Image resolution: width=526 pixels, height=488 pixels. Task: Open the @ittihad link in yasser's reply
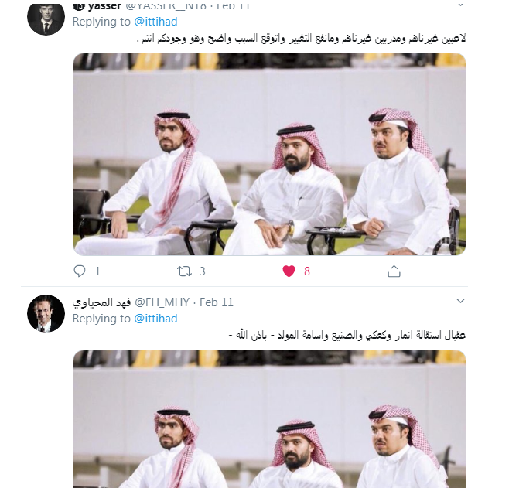155,22
